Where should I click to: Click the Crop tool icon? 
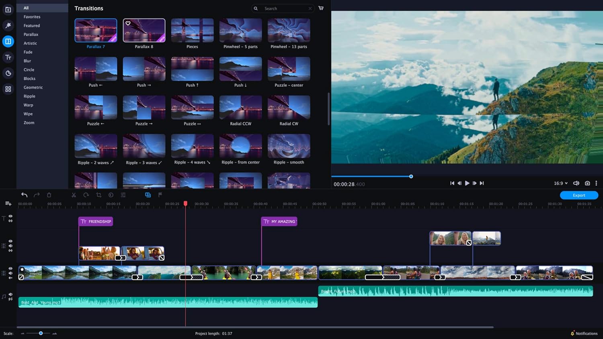[98, 195]
